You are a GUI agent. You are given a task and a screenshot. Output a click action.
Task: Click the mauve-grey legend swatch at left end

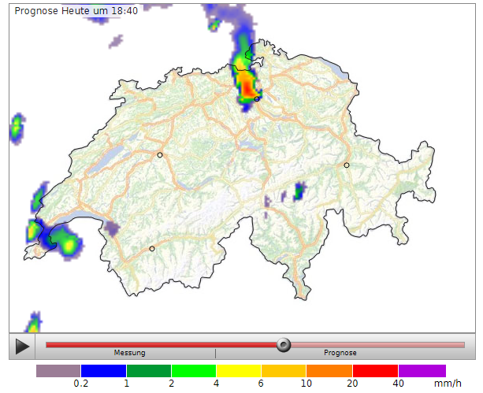click(58, 370)
